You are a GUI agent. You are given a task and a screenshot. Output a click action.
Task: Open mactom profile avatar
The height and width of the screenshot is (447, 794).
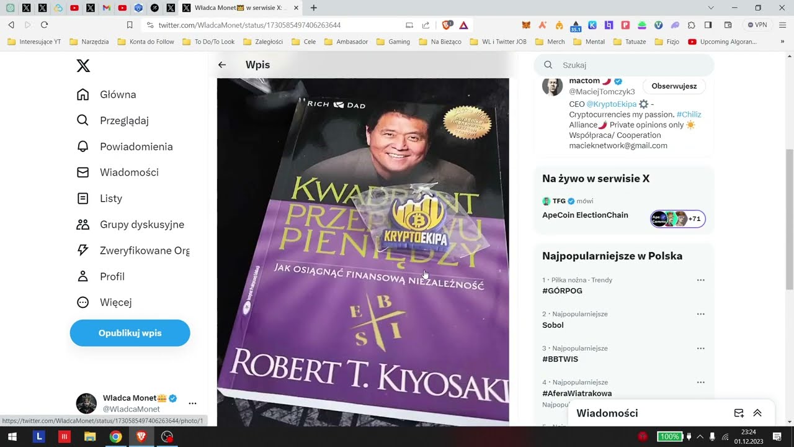pyautogui.click(x=552, y=86)
